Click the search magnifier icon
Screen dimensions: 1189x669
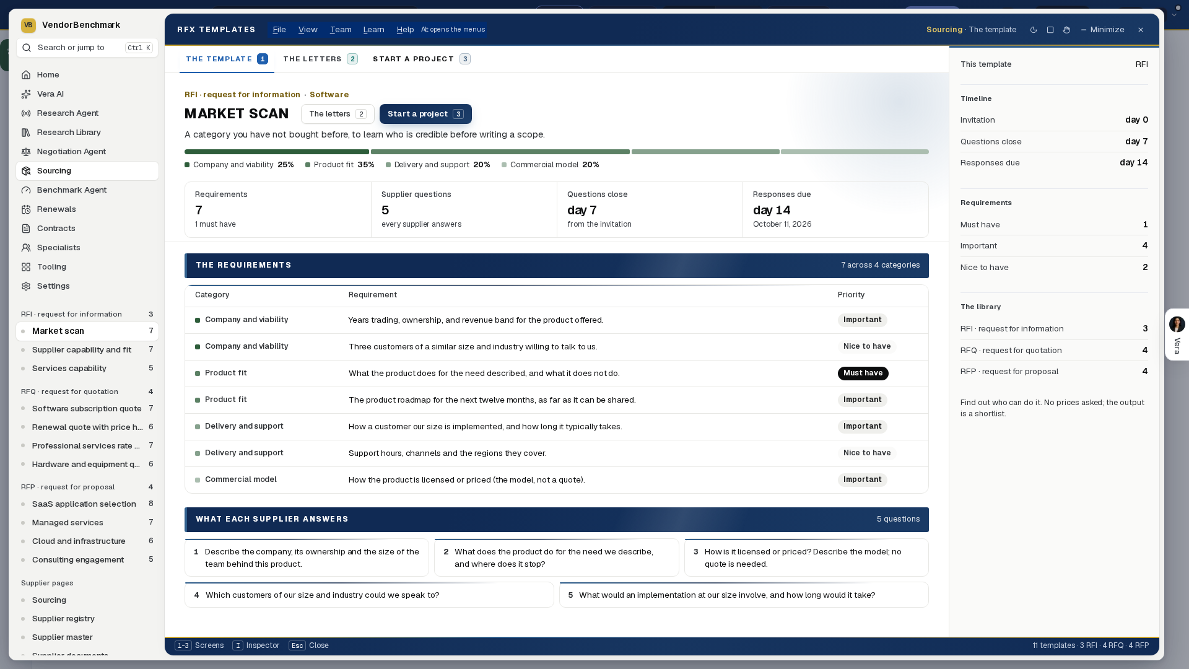tap(27, 48)
